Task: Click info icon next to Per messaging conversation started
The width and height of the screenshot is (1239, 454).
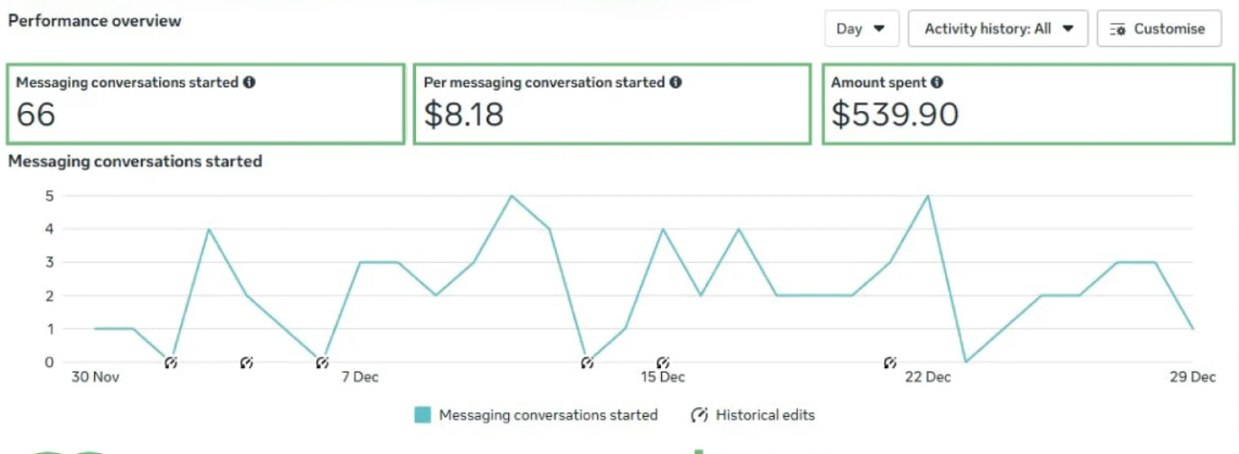Action: pos(676,82)
